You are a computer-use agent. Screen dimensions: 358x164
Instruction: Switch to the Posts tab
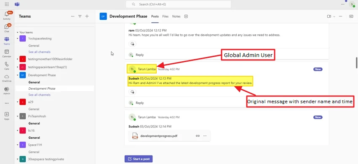(155, 16)
